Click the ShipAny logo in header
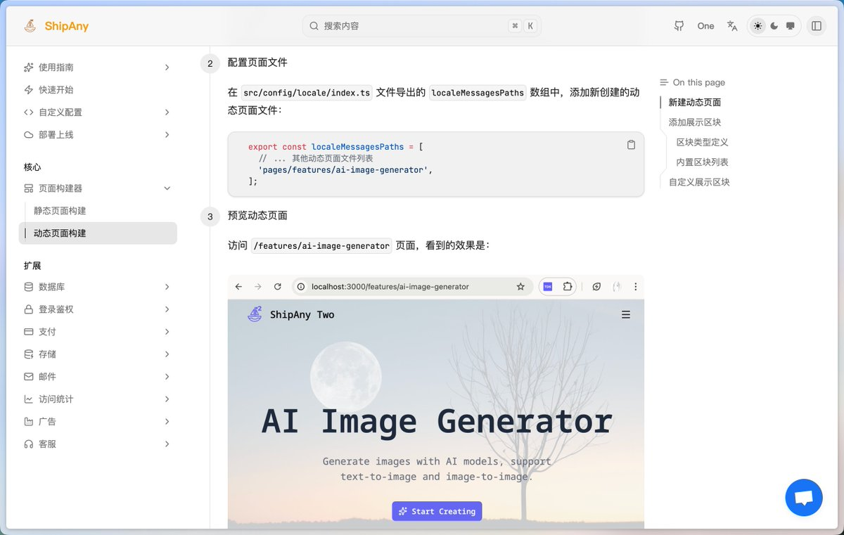This screenshot has height=535, width=844. [x=56, y=26]
